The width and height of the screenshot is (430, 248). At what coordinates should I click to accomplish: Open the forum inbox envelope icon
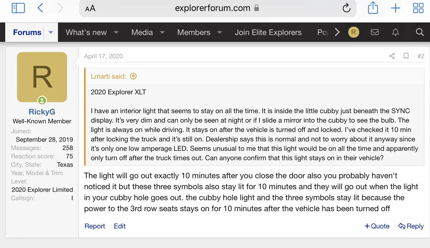coord(374,32)
